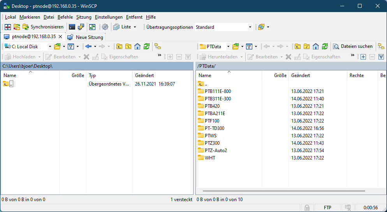The image size is (387, 212).
Task: Refresh the remote PTData directory listing
Action: (x=325, y=46)
